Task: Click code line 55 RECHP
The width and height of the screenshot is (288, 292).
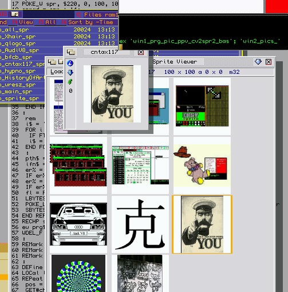Action: [28, 222]
